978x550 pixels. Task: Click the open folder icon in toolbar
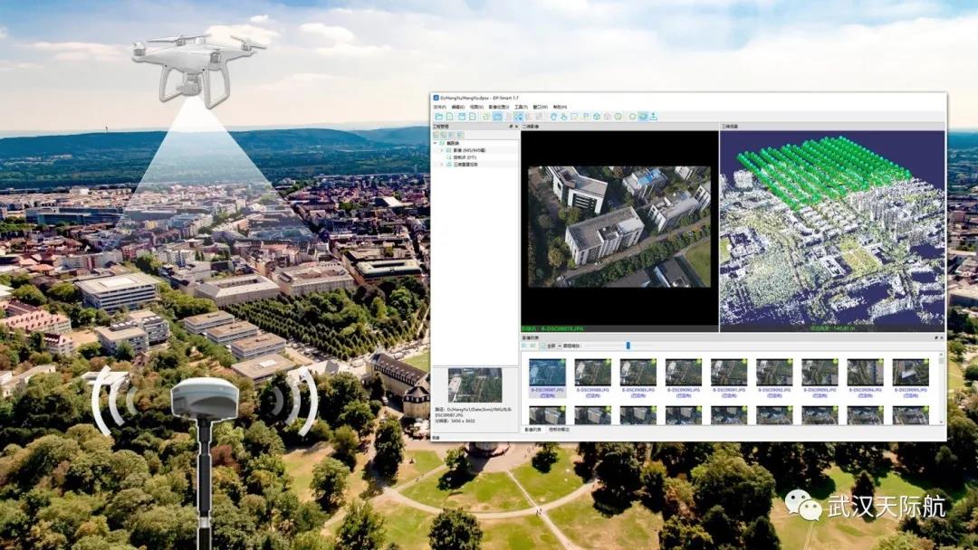click(x=438, y=117)
